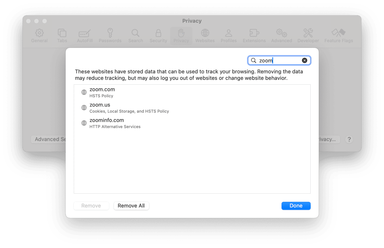Open the Security padlock pane
The width and height of the screenshot is (384, 248).
pos(158,36)
